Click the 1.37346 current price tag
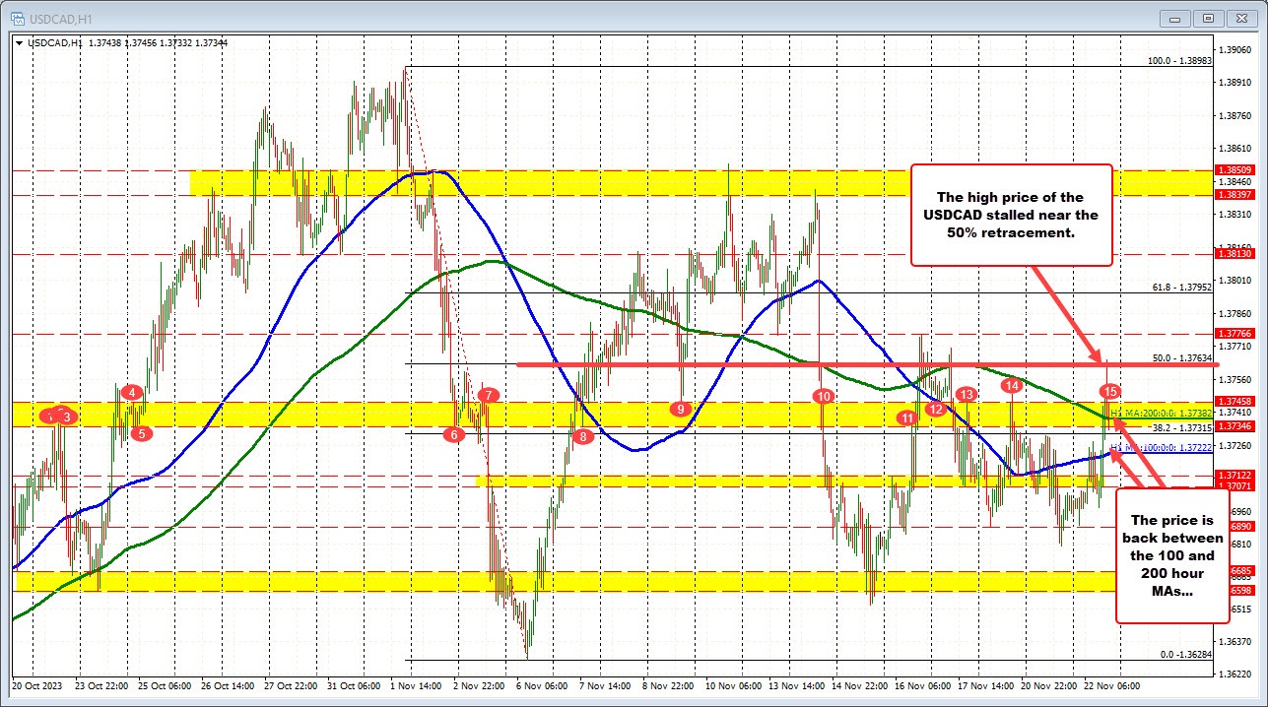 coord(1236,425)
